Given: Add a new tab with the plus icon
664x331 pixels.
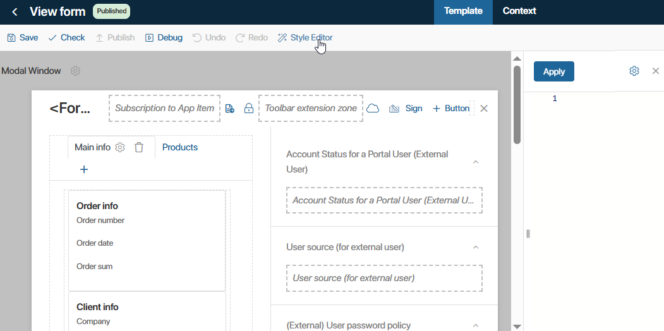Looking at the screenshot, I should coord(84,169).
